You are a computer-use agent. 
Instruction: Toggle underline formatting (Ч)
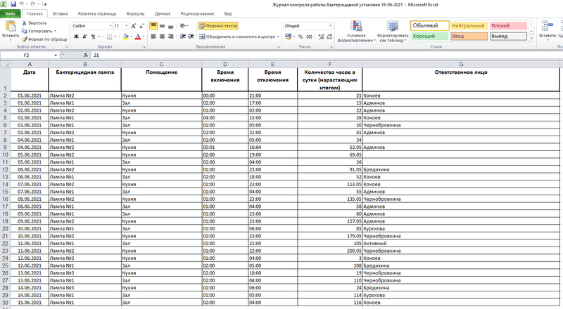pyautogui.click(x=93, y=37)
